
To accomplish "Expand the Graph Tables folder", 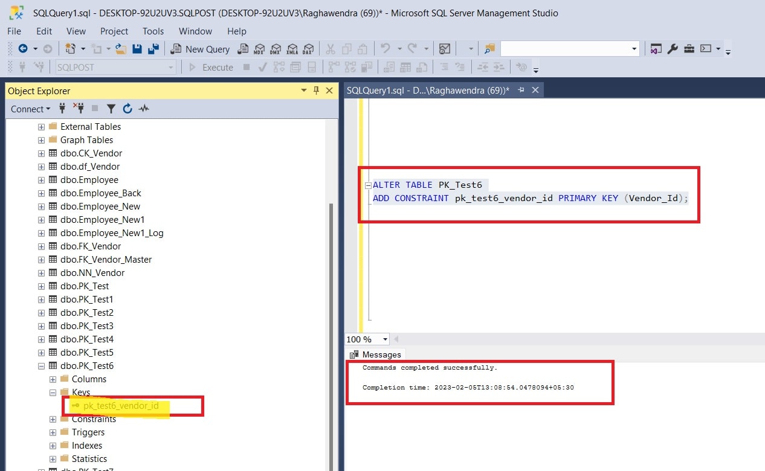I will point(41,140).
